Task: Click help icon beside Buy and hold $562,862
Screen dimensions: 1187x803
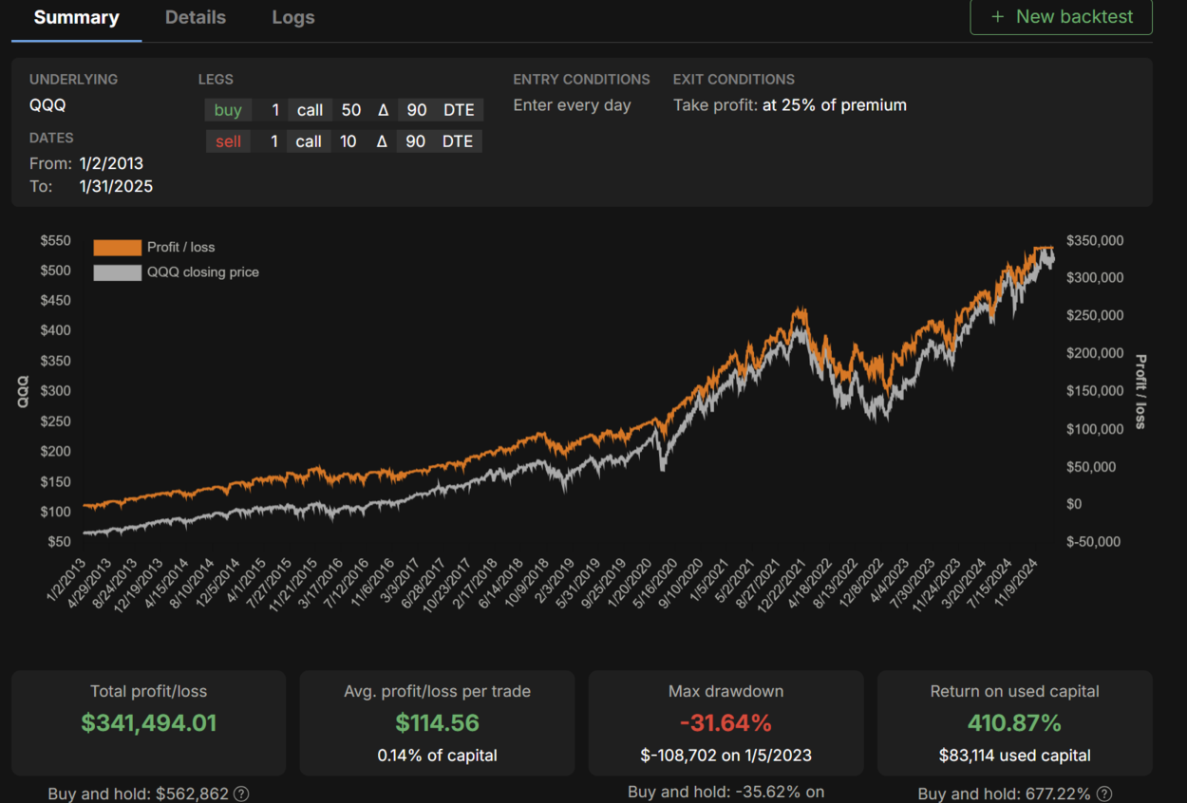Action: (x=241, y=794)
